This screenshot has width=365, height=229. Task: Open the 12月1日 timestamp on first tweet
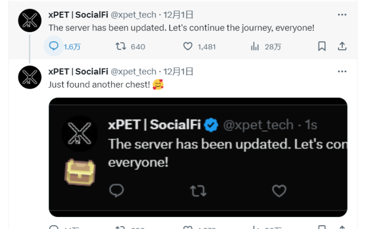coord(178,15)
